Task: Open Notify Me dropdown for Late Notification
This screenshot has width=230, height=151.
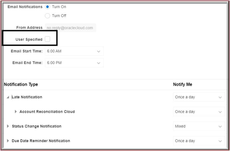Action: tap(199, 97)
